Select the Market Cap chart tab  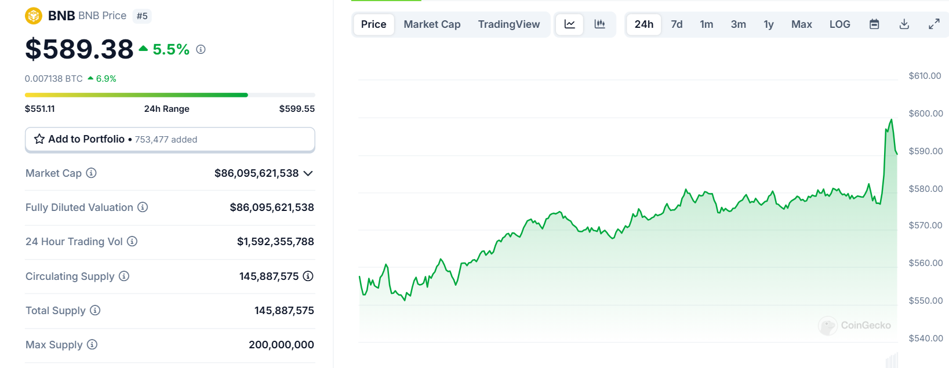point(432,24)
